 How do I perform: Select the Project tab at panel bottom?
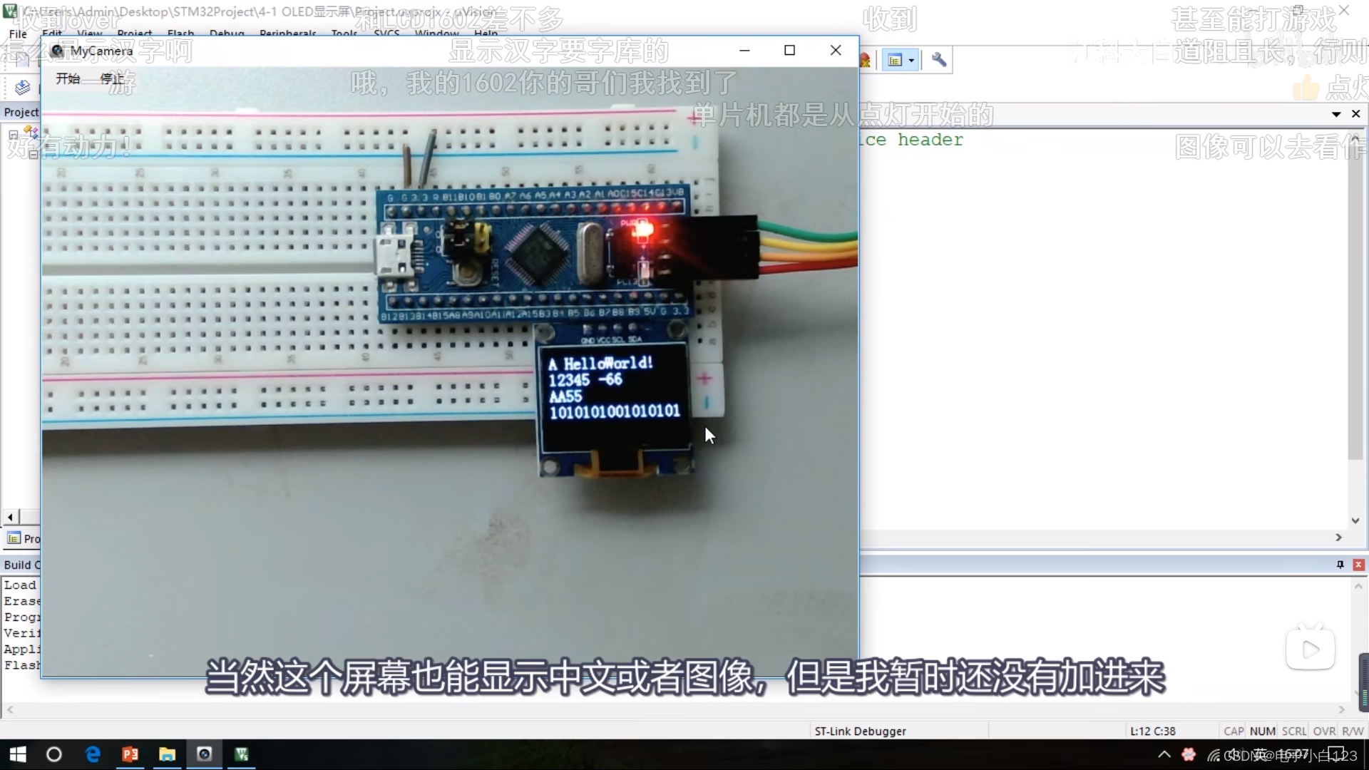(x=23, y=538)
